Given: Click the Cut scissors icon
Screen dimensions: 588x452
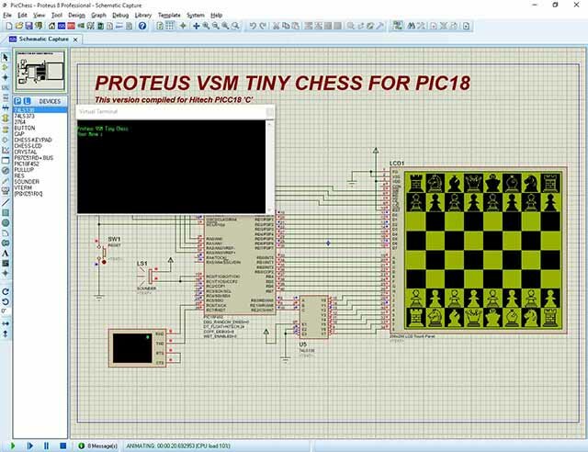Looking at the screenshot, I should 276,26.
